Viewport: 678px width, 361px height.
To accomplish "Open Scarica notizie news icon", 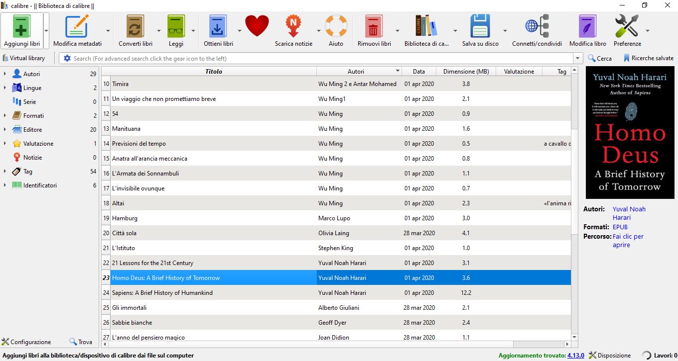I will (x=293, y=26).
